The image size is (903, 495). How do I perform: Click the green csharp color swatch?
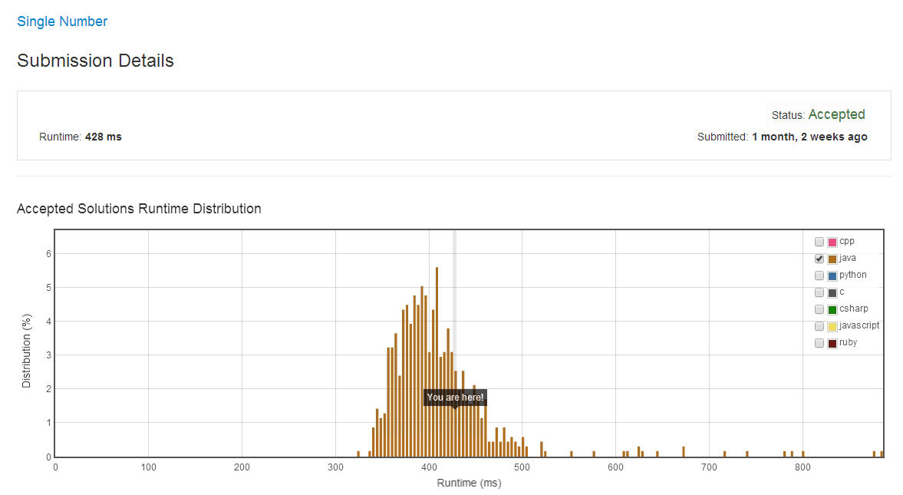pyautogui.click(x=832, y=310)
